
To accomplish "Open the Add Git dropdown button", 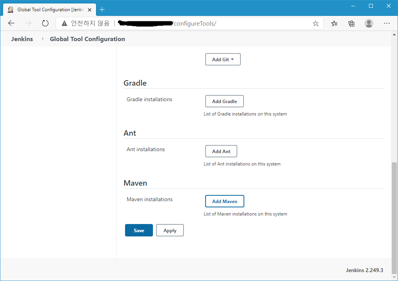I will (223, 59).
